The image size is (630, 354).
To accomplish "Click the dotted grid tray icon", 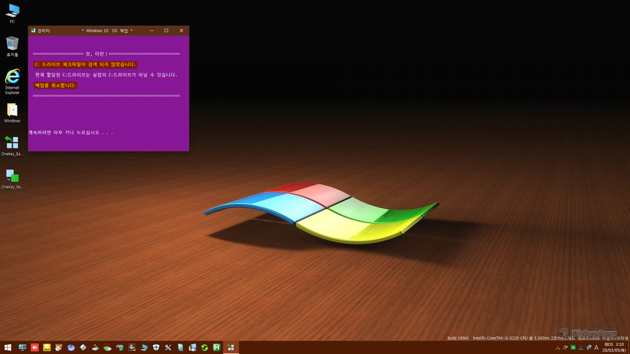I will point(581,347).
